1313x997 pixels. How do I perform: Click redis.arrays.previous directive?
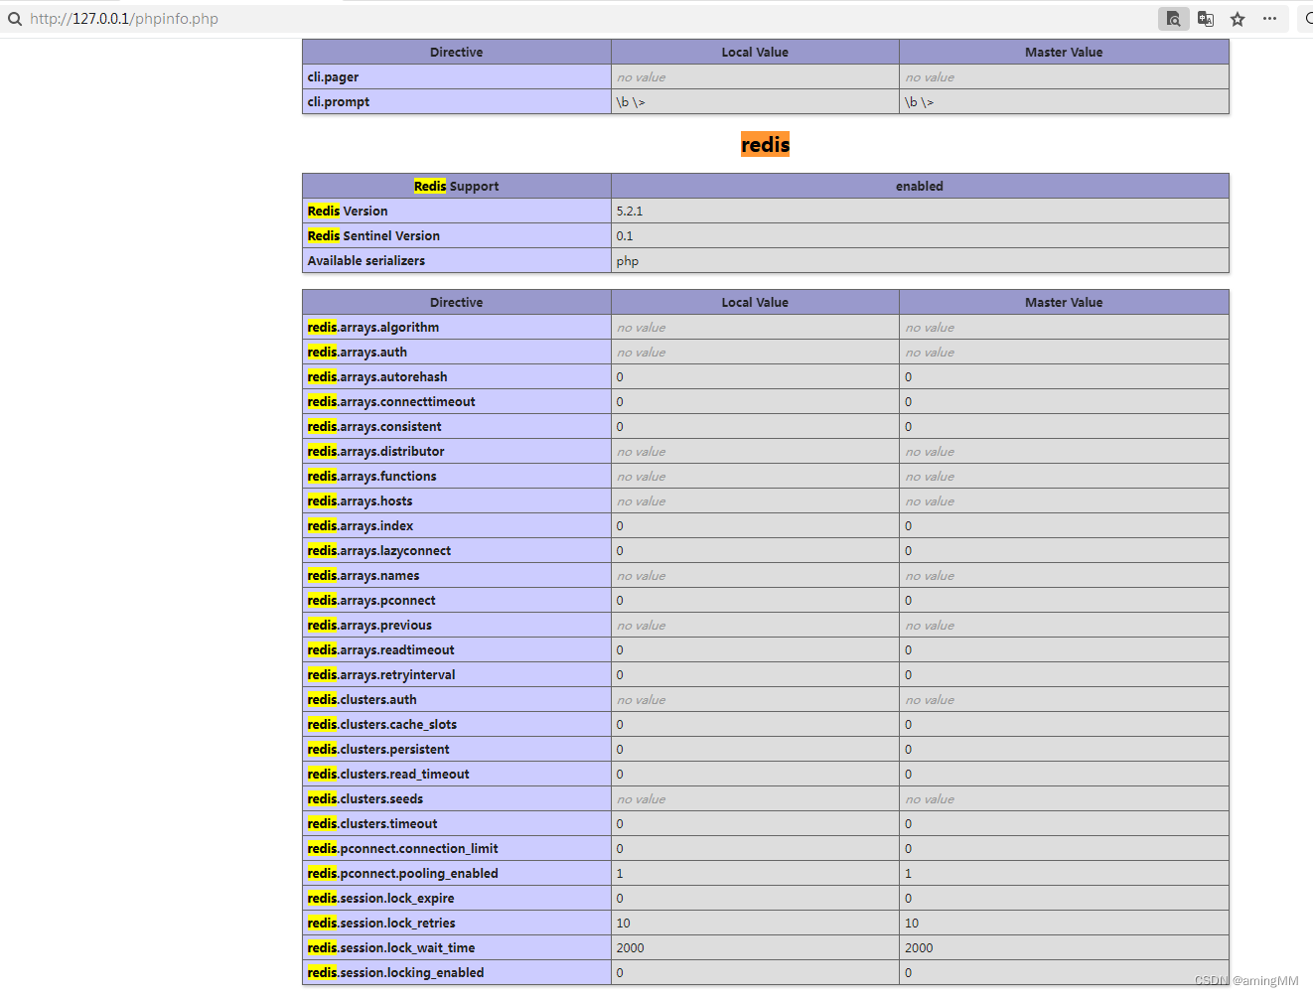pos(369,626)
